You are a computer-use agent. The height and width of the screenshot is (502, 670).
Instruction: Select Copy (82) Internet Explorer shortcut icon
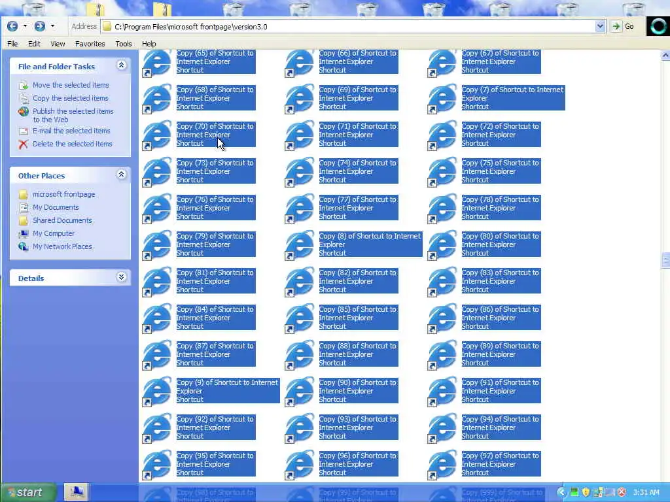coord(300,282)
